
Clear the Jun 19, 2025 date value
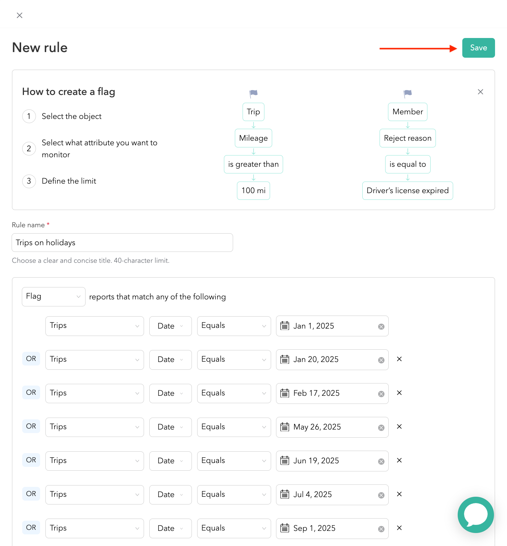coord(381,462)
